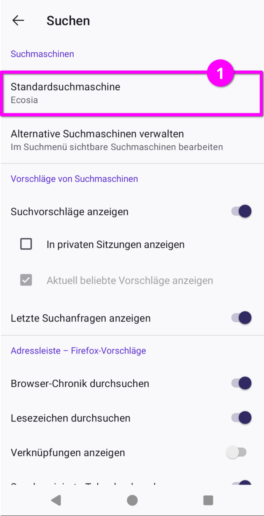The width and height of the screenshot is (264, 516).
Task: Tap the Android home circle button
Action: pos(132,500)
